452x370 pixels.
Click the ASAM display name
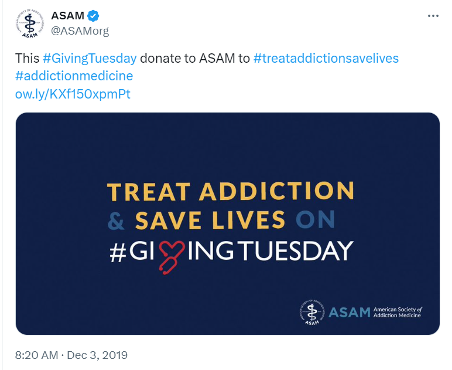click(x=68, y=16)
